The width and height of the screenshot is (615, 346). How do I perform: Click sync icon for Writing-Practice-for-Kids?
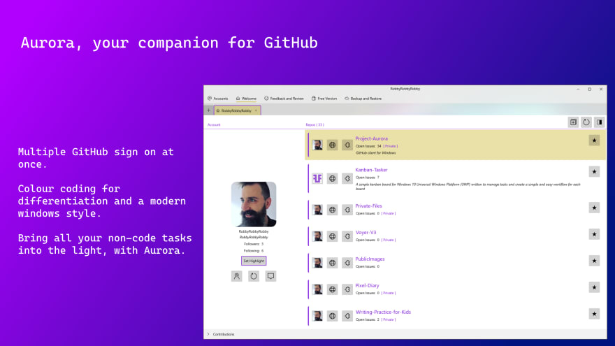point(347,316)
